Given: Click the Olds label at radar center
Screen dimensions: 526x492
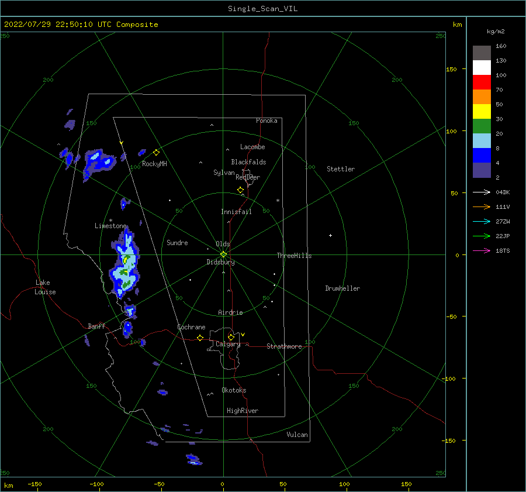Looking at the screenshot, I should pos(223,244).
